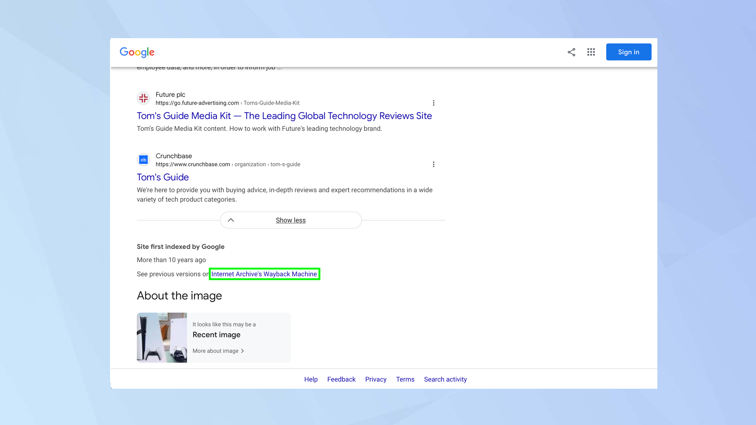The height and width of the screenshot is (425, 756).
Task: Open the Google apps grid
Action: point(591,52)
